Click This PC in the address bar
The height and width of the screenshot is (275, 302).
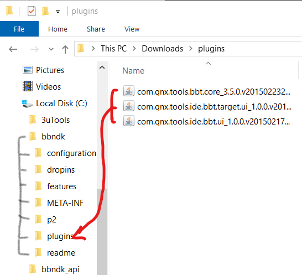pyautogui.click(x=113, y=49)
